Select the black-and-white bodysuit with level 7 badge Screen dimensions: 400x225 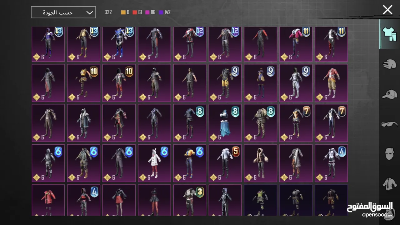tap(331, 123)
